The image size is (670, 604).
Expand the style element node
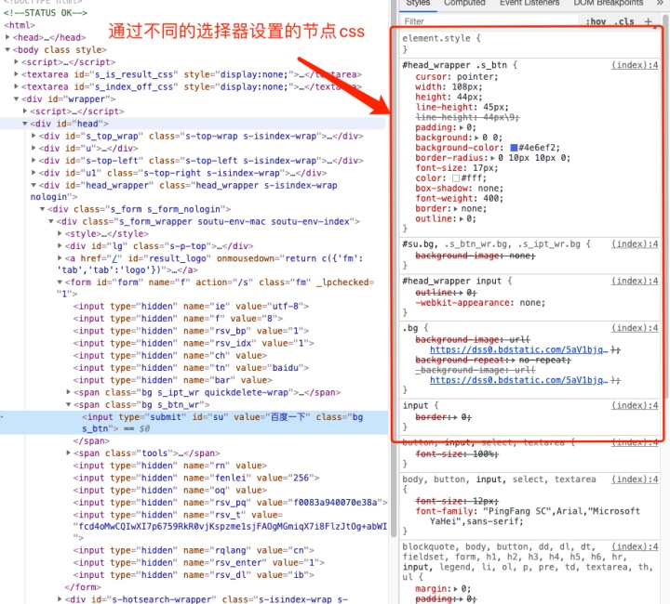(x=60, y=233)
